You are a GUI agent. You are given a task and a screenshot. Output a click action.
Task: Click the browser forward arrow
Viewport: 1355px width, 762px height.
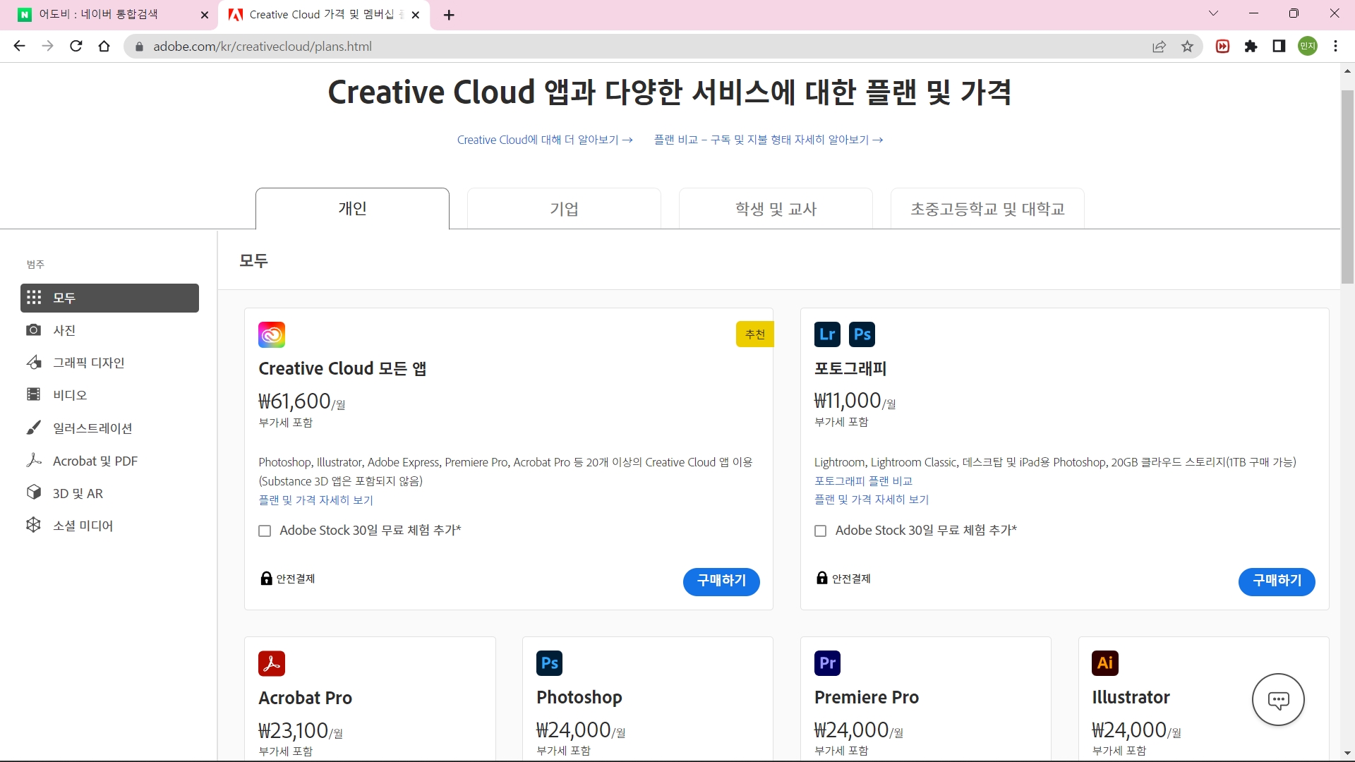(47, 47)
